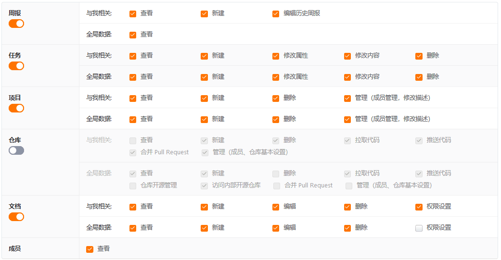Image resolution: width=501 pixels, height=260 pixels.
Task: Turn off the 项目 toggle switch
Action: pyautogui.click(x=16, y=108)
